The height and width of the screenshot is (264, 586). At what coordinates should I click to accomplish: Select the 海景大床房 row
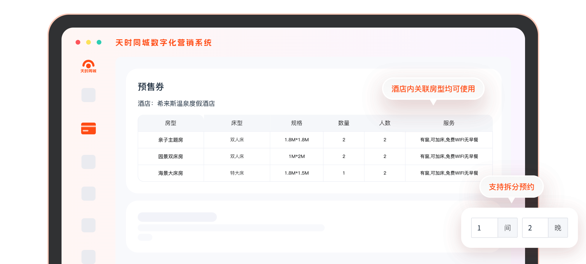(x=171, y=173)
